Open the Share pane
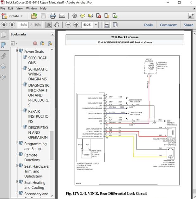The width and height of the screenshot is (196, 199). [x=188, y=25]
